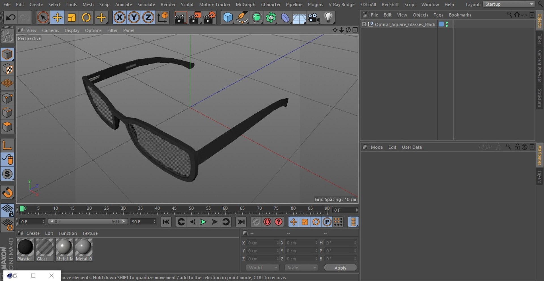Toggle visibility dots of Optical_Square_Glasses_Black
The height and width of the screenshot is (281, 544).
[447, 24]
